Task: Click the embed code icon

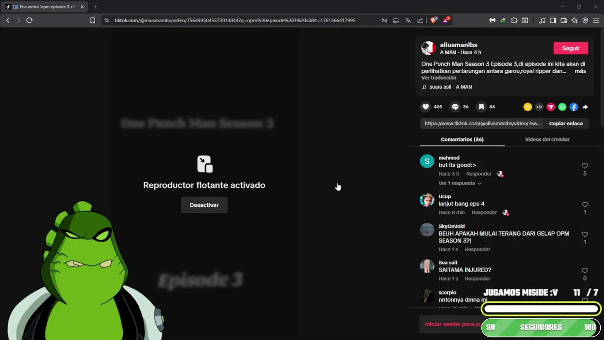Action: click(x=539, y=107)
